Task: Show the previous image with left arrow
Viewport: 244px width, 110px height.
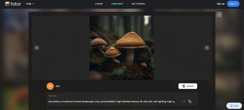Action: (37, 48)
